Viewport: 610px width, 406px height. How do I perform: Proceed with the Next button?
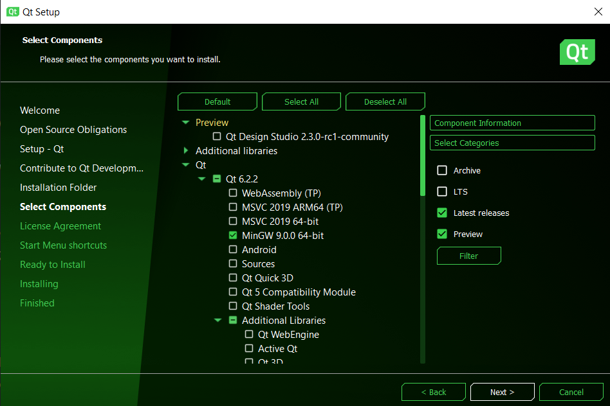coord(503,392)
